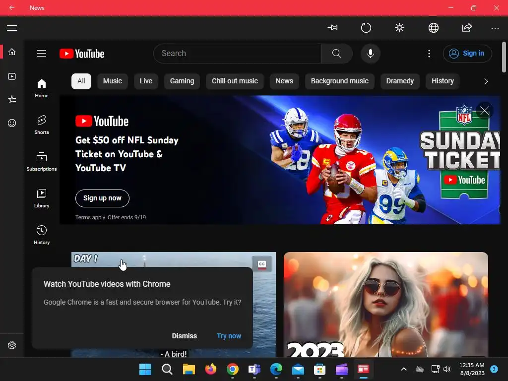This screenshot has width=508, height=381.
Task: Open History in the YouTube sidebar
Action: tap(42, 235)
